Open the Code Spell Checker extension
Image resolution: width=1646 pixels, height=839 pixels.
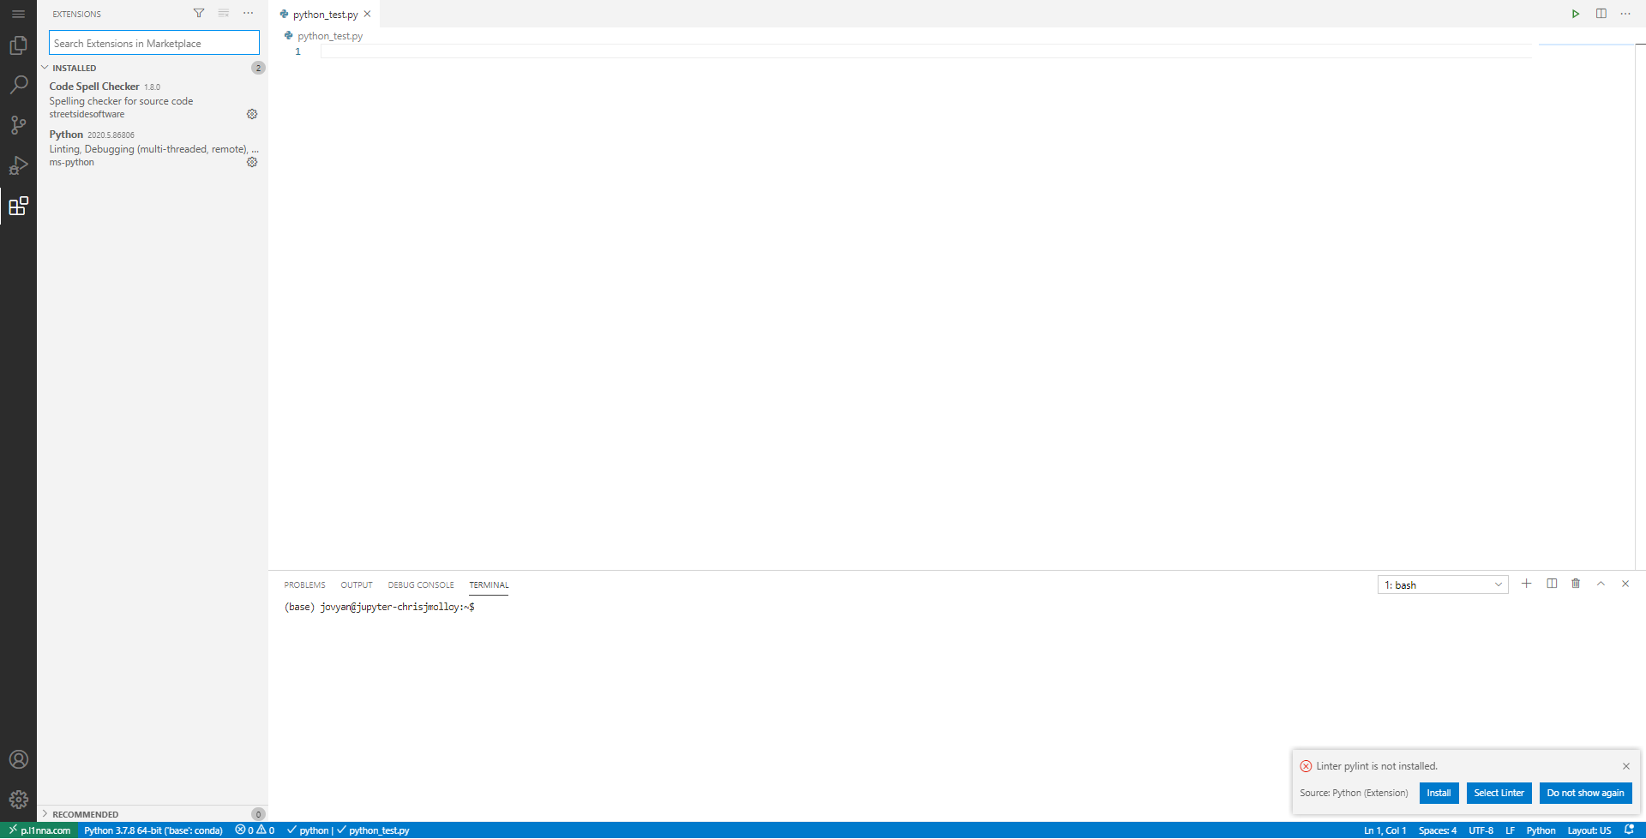153,99
